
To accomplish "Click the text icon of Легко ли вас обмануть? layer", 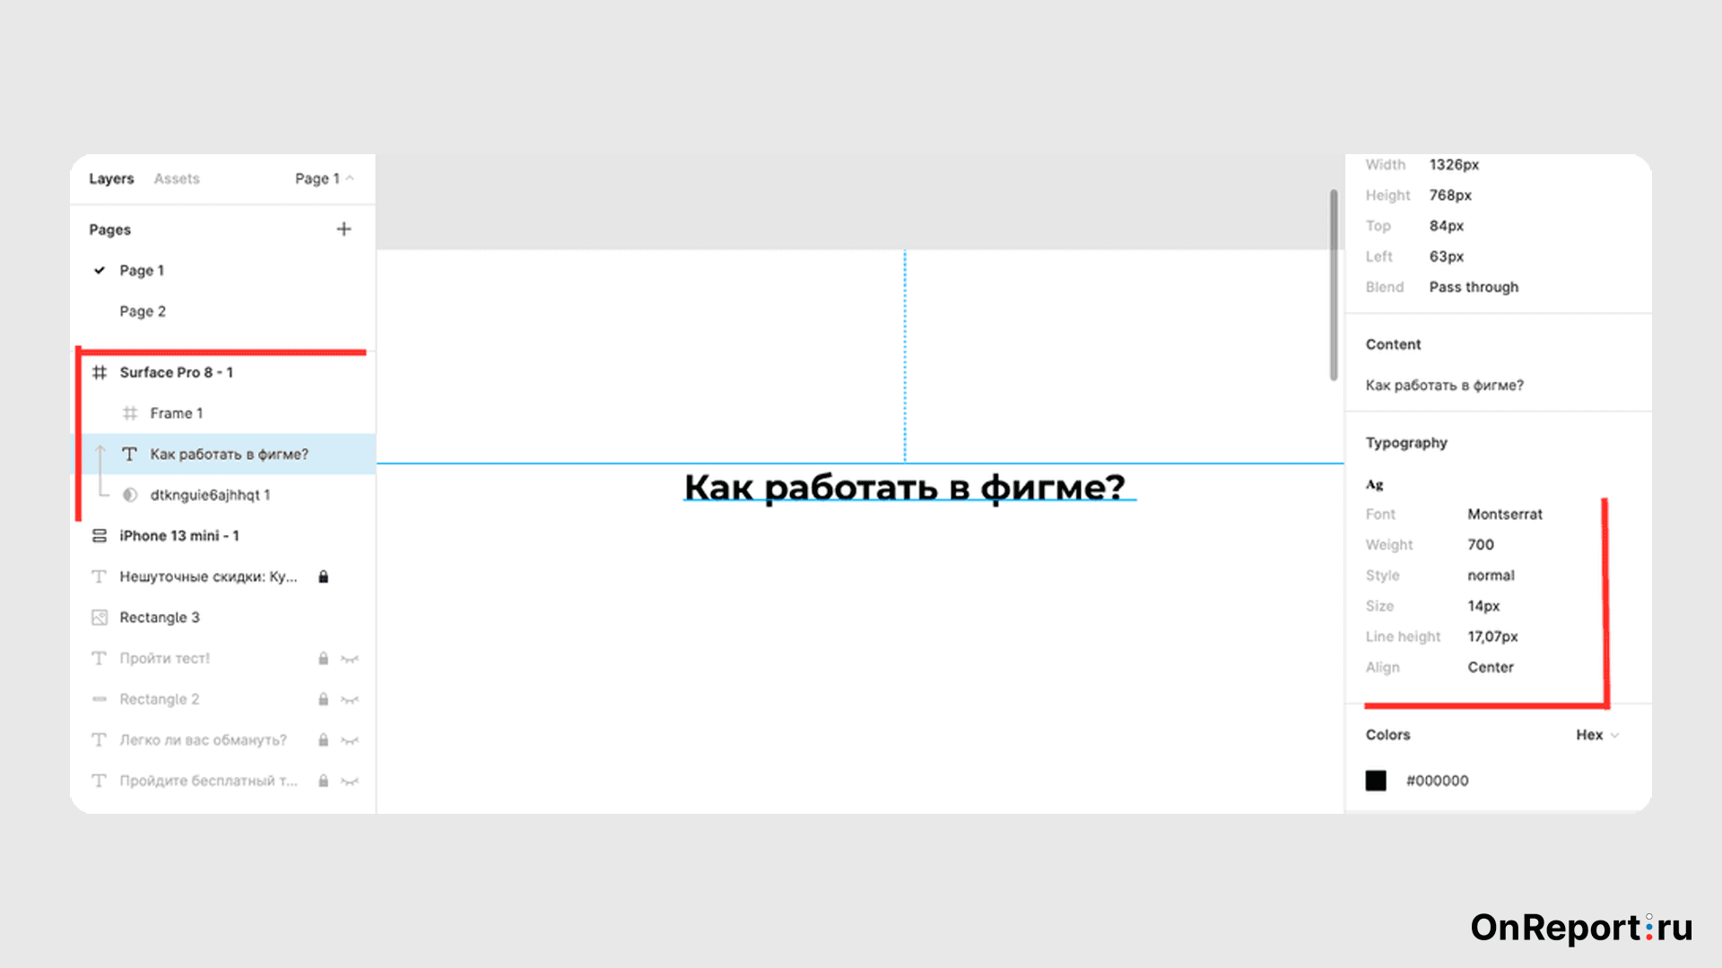I will (x=100, y=739).
